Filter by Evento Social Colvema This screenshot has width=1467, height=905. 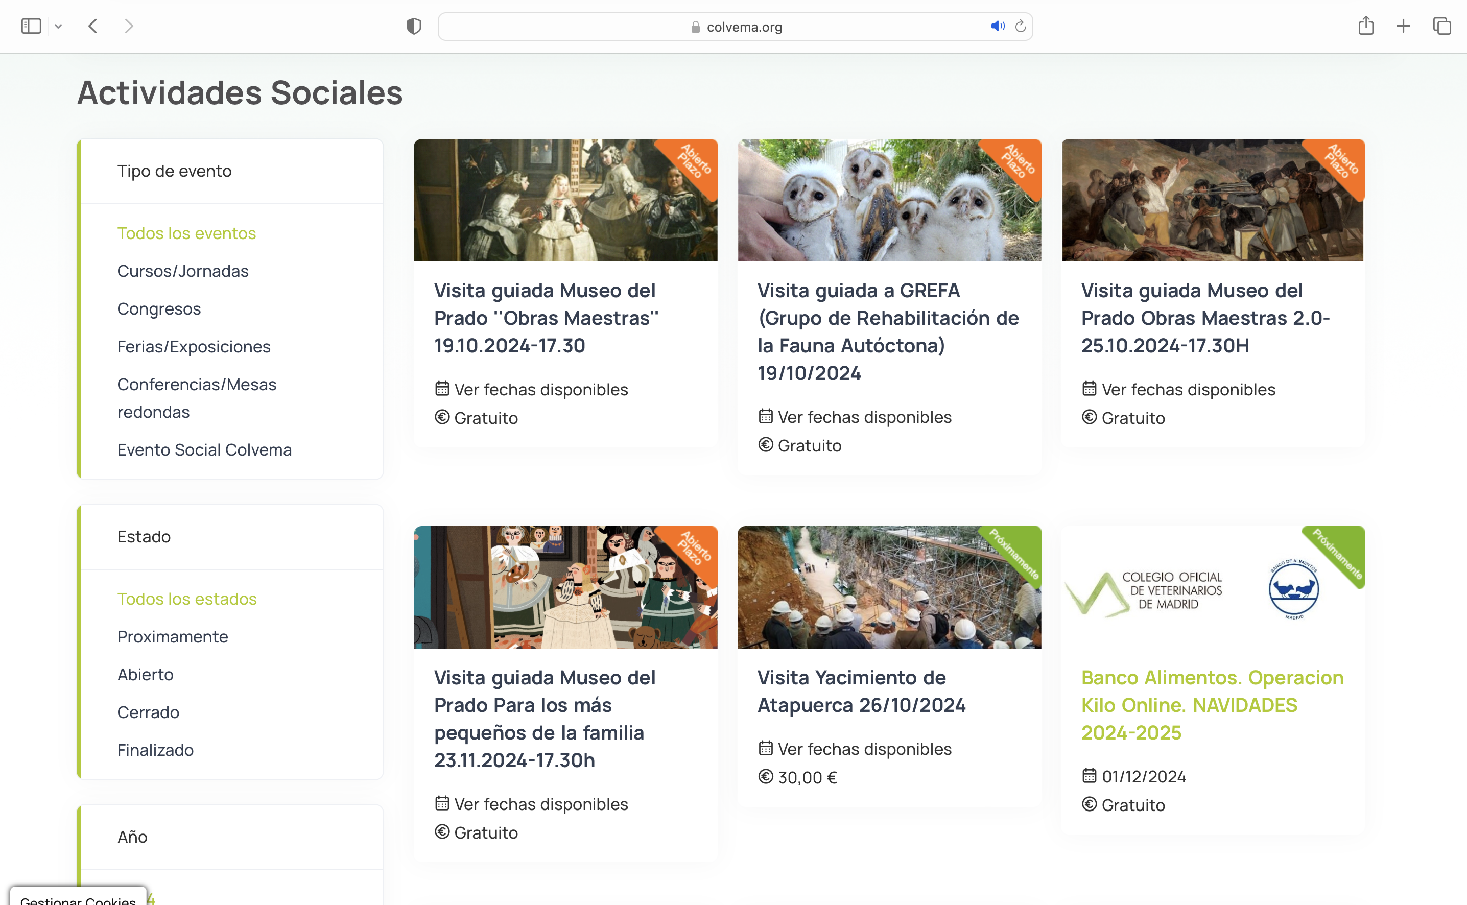[x=205, y=450]
